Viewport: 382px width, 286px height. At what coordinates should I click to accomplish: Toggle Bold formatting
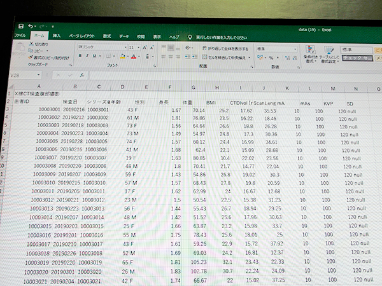click(x=80, y=56)
